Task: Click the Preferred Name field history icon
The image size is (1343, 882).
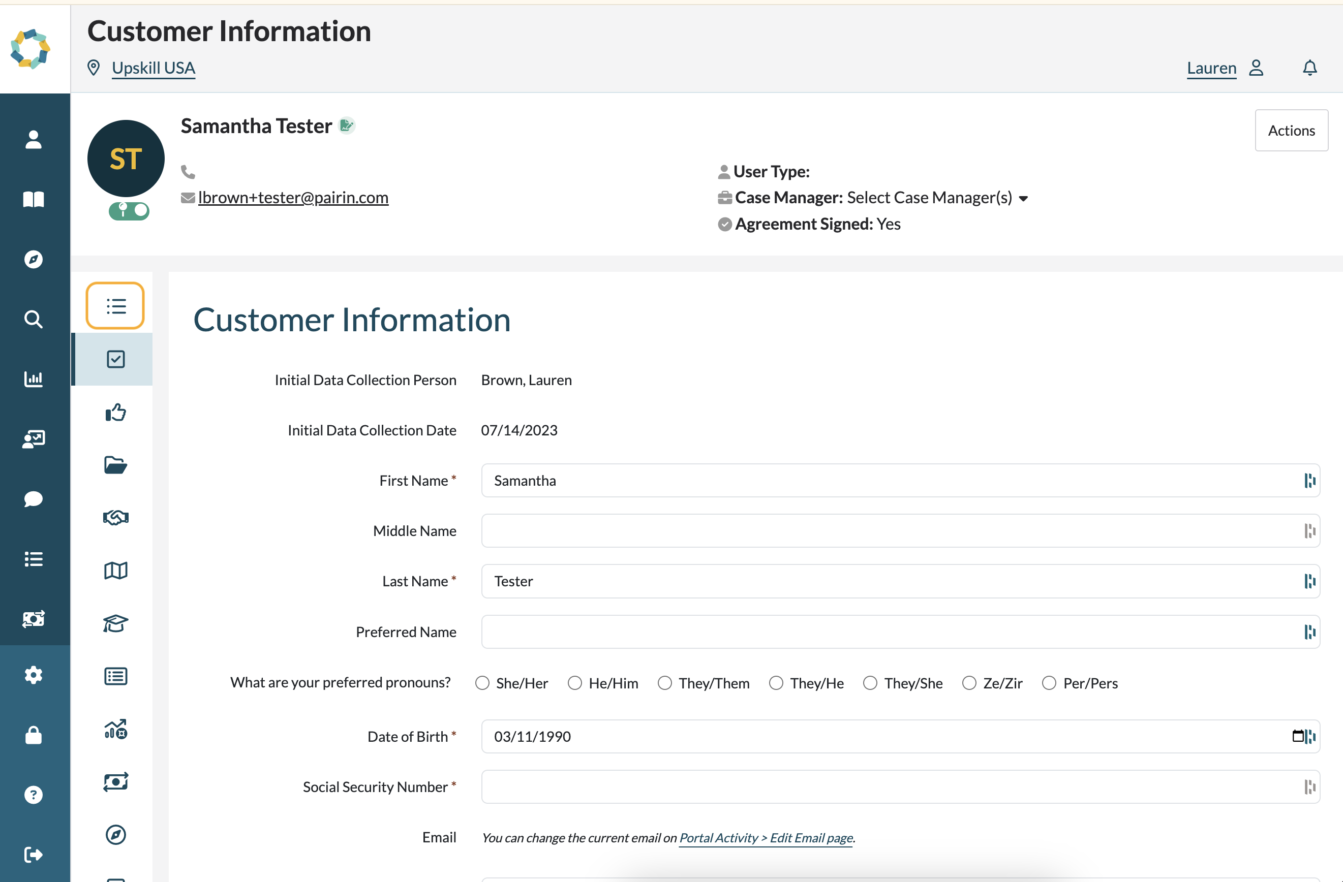Action: pos(1310,632)
